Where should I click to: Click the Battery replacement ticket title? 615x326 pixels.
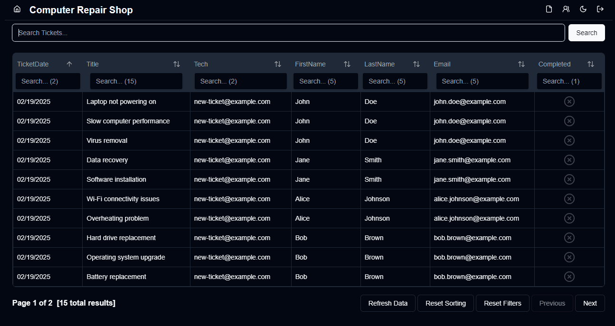tap(116, 277)
